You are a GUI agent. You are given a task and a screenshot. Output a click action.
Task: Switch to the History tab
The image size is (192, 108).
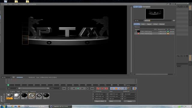pyautogui.click(x=136, y=24)
